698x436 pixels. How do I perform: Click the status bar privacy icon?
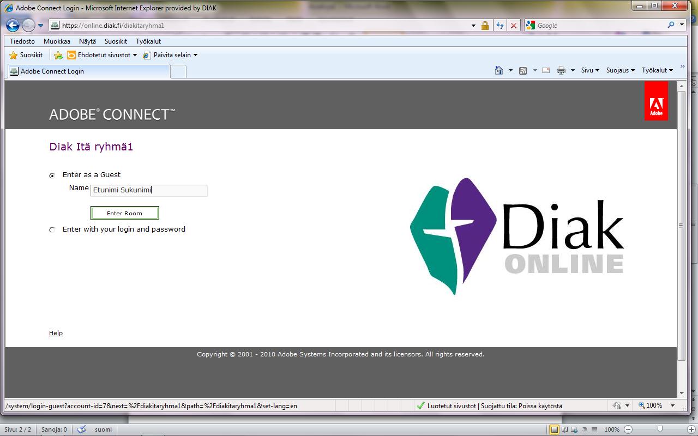(617, 405)
